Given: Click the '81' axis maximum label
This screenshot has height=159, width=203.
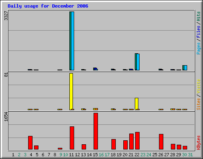Looking at the screenshot, I should (x=6, y=75).
